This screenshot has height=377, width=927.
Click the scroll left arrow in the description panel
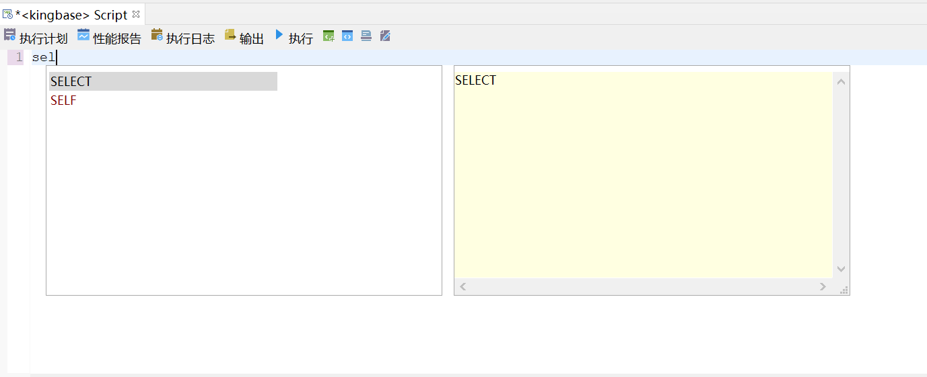pos(463,287)
